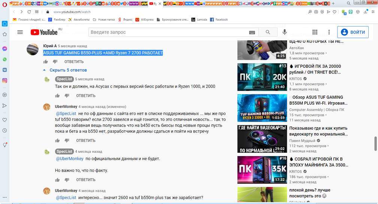The height and width of the screenshot is (204, 378).
Task: Open a new browser tab with plus
Action: point(333,4)
